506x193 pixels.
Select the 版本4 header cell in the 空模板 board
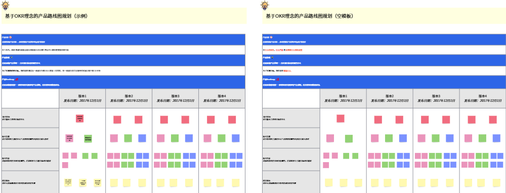pos(482,99)
